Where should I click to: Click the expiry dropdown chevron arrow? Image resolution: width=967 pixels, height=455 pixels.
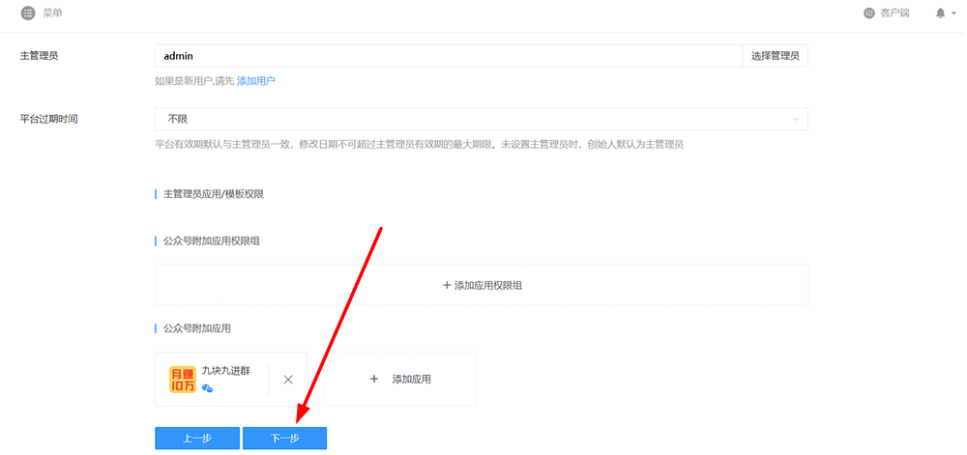pos(796,119)
